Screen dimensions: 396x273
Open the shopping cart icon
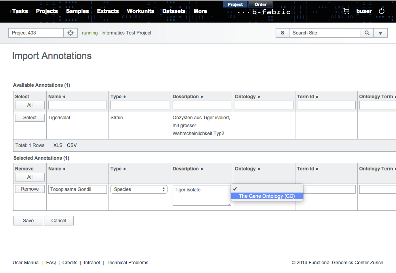click(346, 11)
